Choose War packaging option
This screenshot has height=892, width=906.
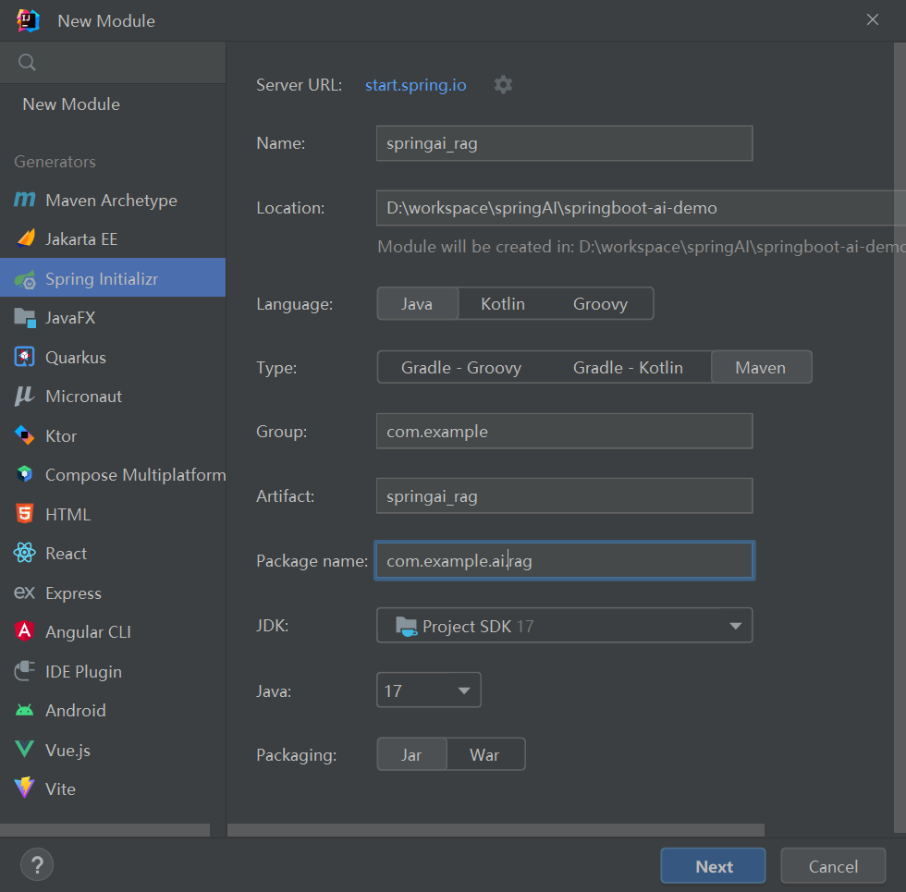pyautogui.click(x=484, y=755)
